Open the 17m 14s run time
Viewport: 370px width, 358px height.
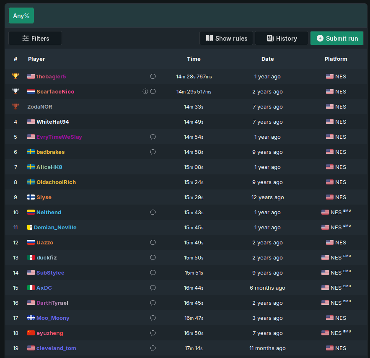pos(194,348)
